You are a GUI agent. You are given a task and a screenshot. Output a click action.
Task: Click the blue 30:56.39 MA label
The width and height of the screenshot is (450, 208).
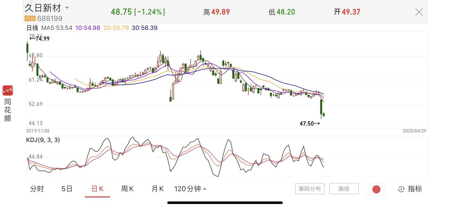(x=144, y=28)
